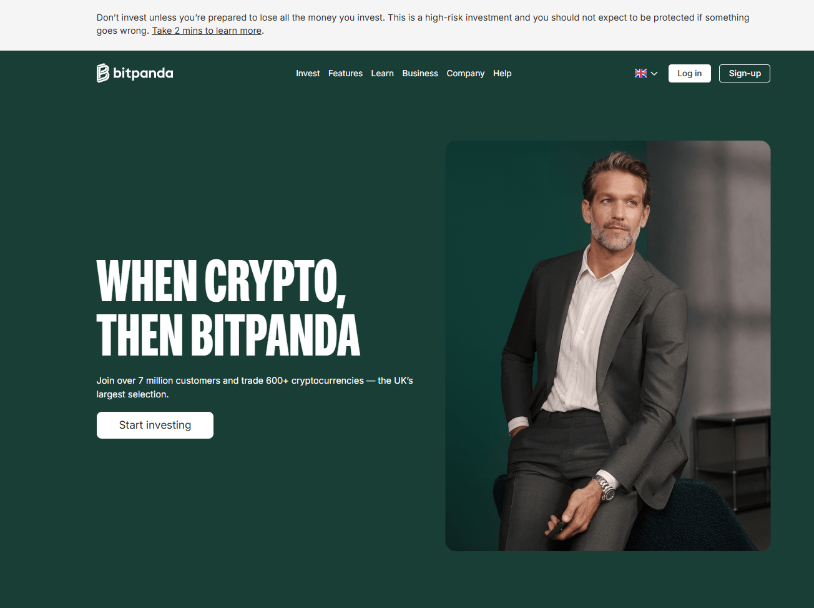Viewport: 814px width, 608px height.
Task: Click the Bitpanda 'B' logo icon
Action: click(x=103, y=73)
